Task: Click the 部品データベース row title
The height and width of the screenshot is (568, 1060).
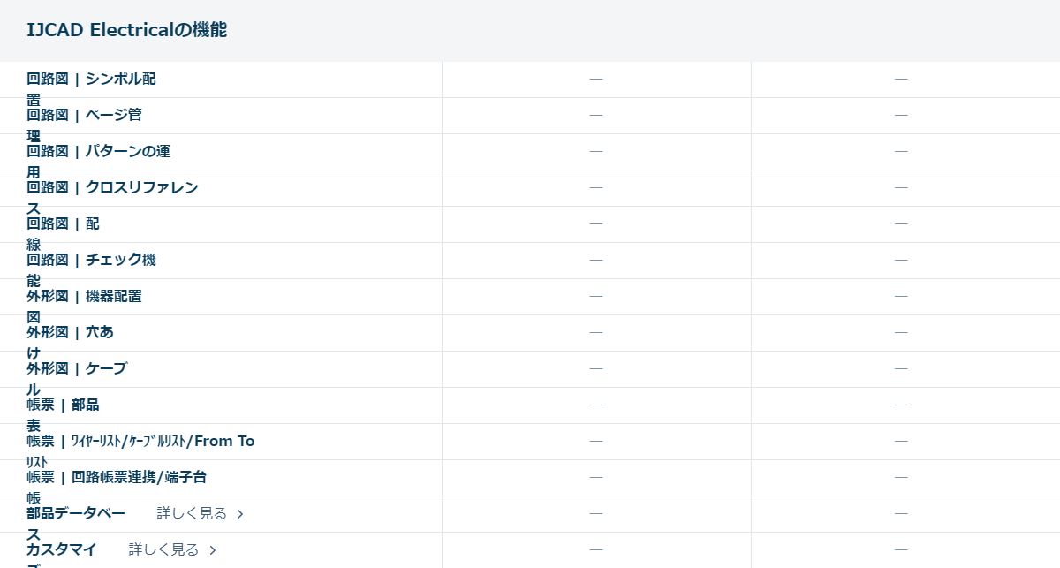Action: (x=76, y=514)
